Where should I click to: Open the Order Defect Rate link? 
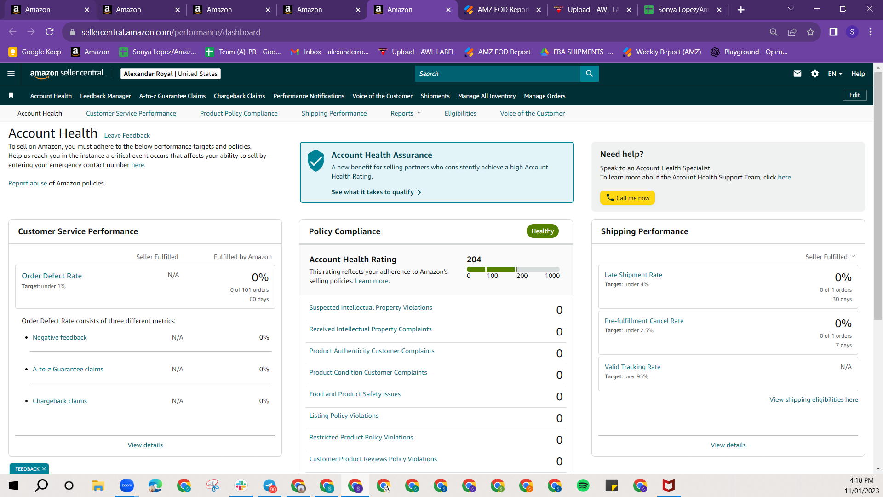click(52, 276)
